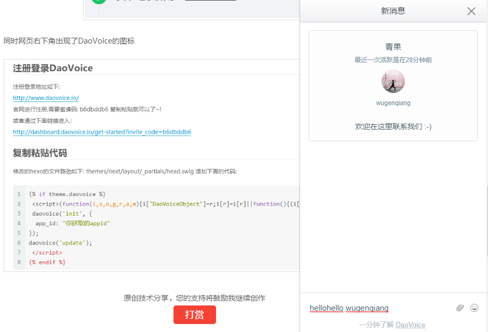The width and height of the screenshot is (488, 332).
Task: Follow the dashboard invite_code link
Action: click(x=102, y=132)
